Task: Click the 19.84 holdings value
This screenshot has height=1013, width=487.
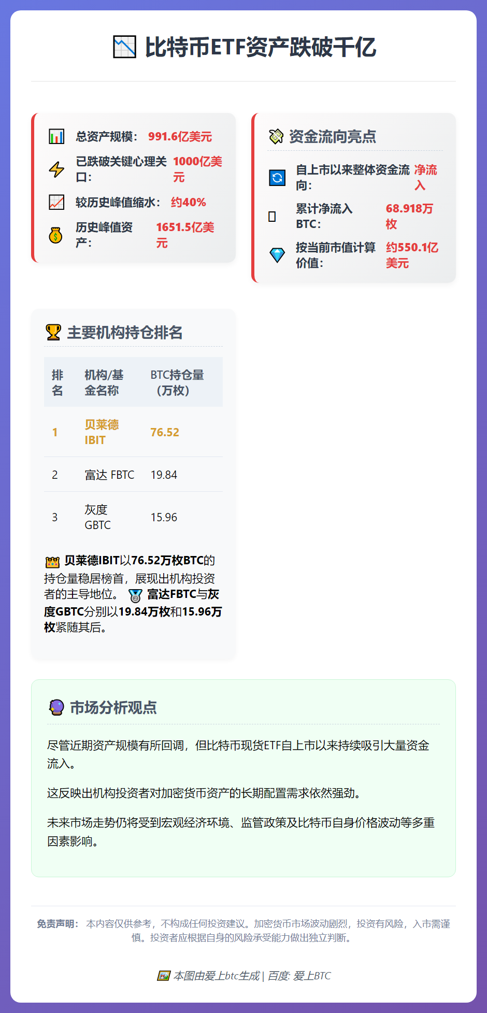Action: (164, 475)
